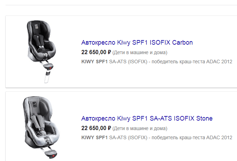Image resolution: width=237 pixels, height=161 pixels.
Task: Open the Автокресло Kiwy SPF1 ISOFIX Carbon link
Action: [137, 43]
